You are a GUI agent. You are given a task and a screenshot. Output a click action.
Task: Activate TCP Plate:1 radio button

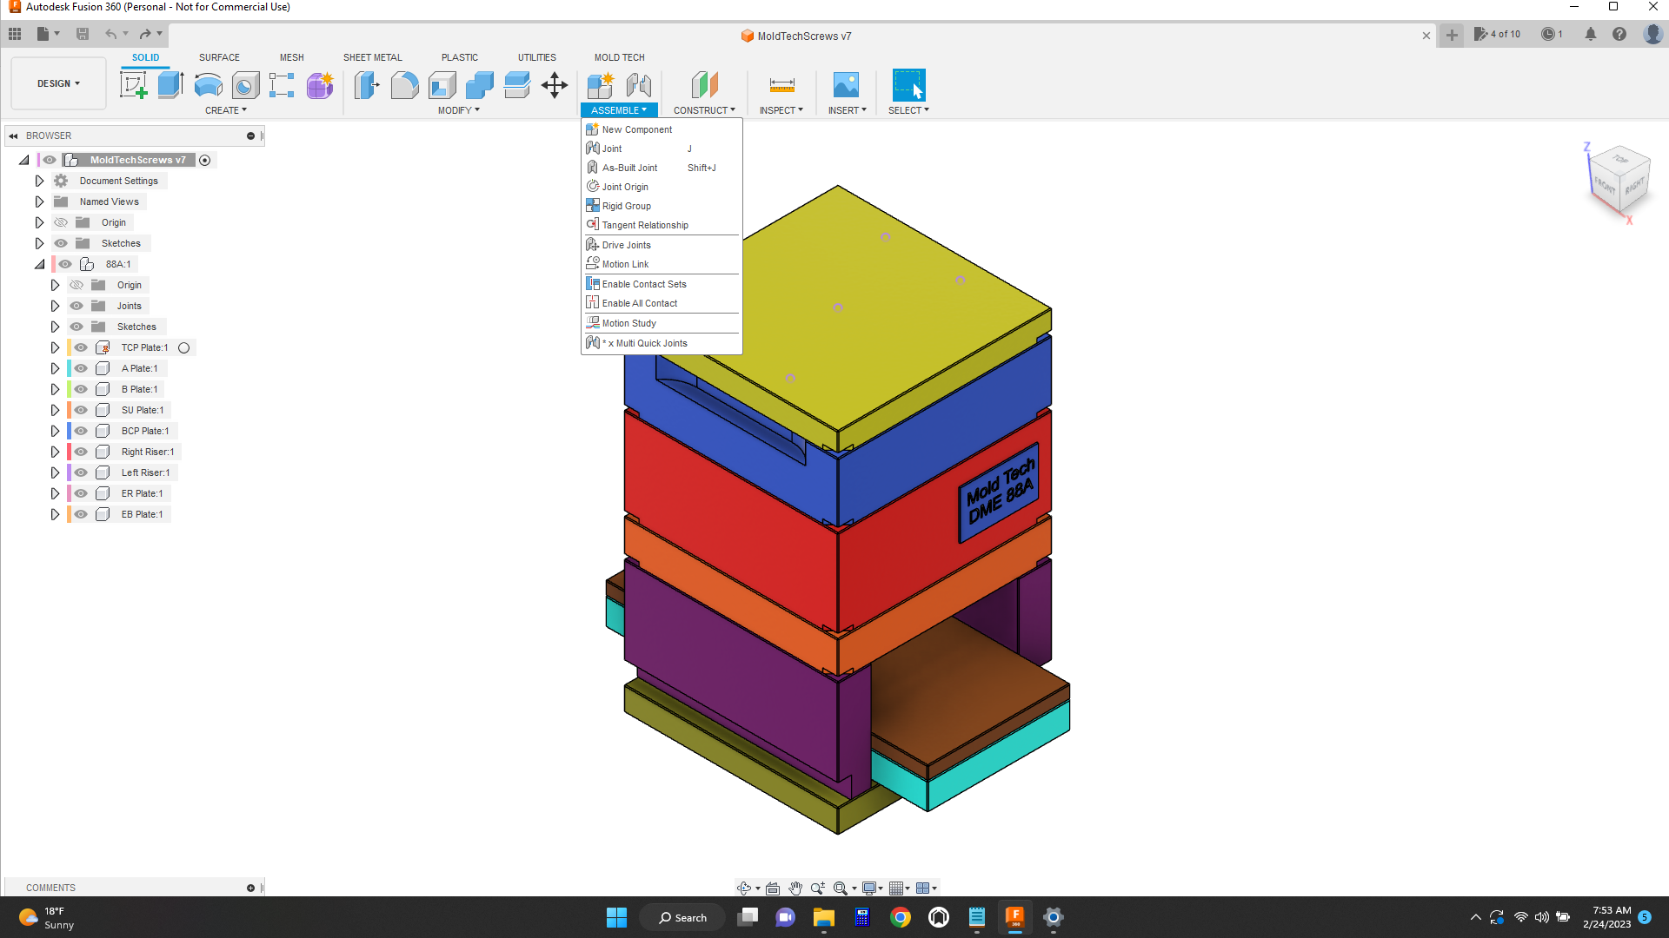183,347
